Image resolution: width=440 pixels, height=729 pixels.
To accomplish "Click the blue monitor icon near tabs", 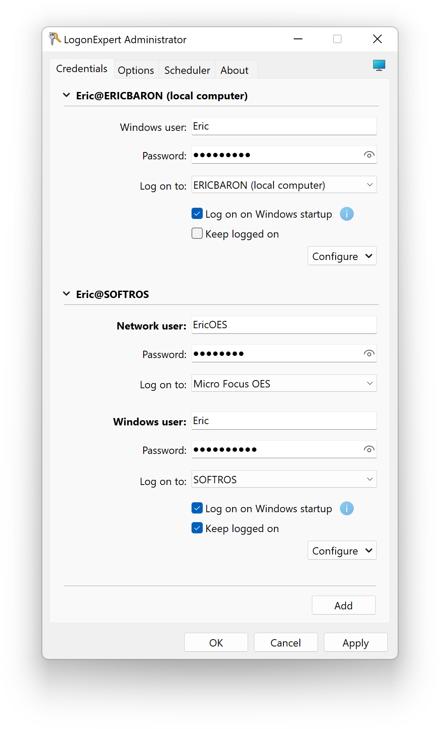I will tap(379, 65).
